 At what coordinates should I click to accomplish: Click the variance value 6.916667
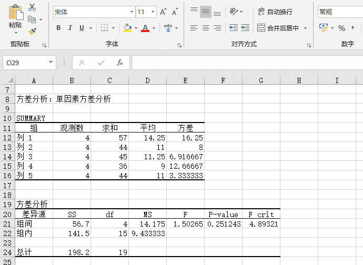[186, 157]
